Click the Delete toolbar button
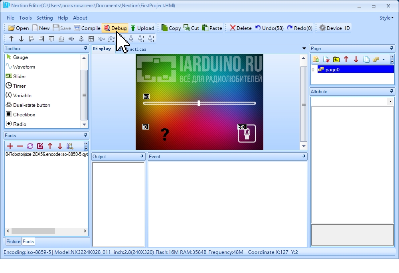Image resolution: width=399 pixels, height=273 pixels. pos(241,28)
